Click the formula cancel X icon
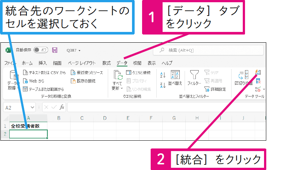The width and height of the screenshot is (292, 170). tap(46, 107)
